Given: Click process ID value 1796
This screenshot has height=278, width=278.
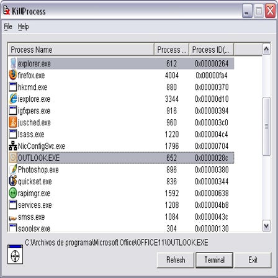Looking at the screenshot, I should [172, 146].
